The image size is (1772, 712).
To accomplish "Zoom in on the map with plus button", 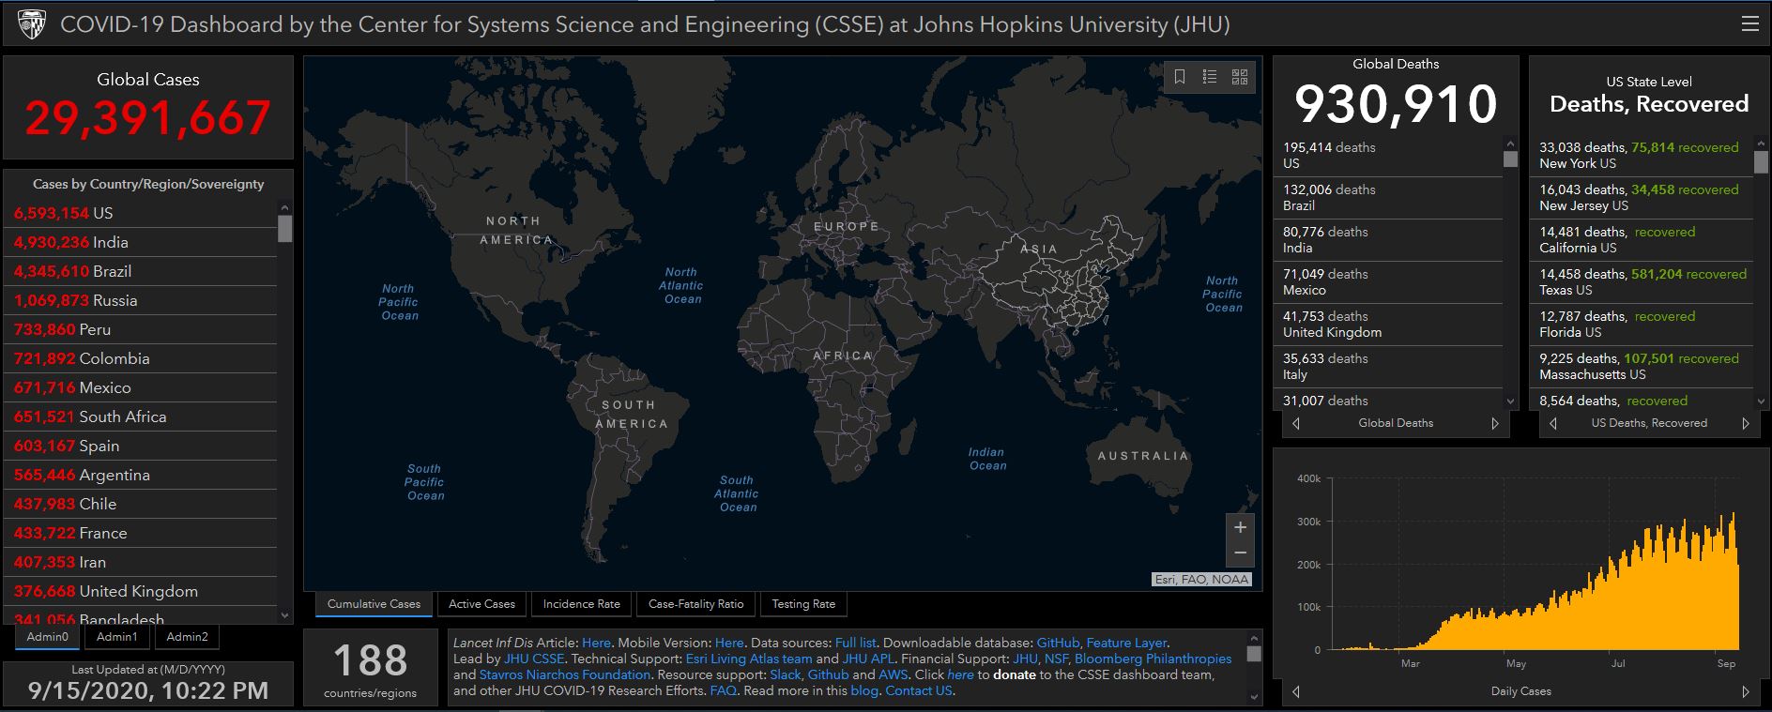I will (1240, 527).
